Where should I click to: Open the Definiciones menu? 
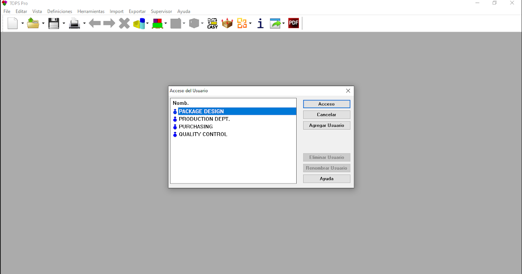click(x=60, y=11)
